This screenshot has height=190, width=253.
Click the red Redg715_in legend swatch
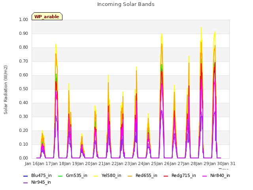(x=166, y=176)
